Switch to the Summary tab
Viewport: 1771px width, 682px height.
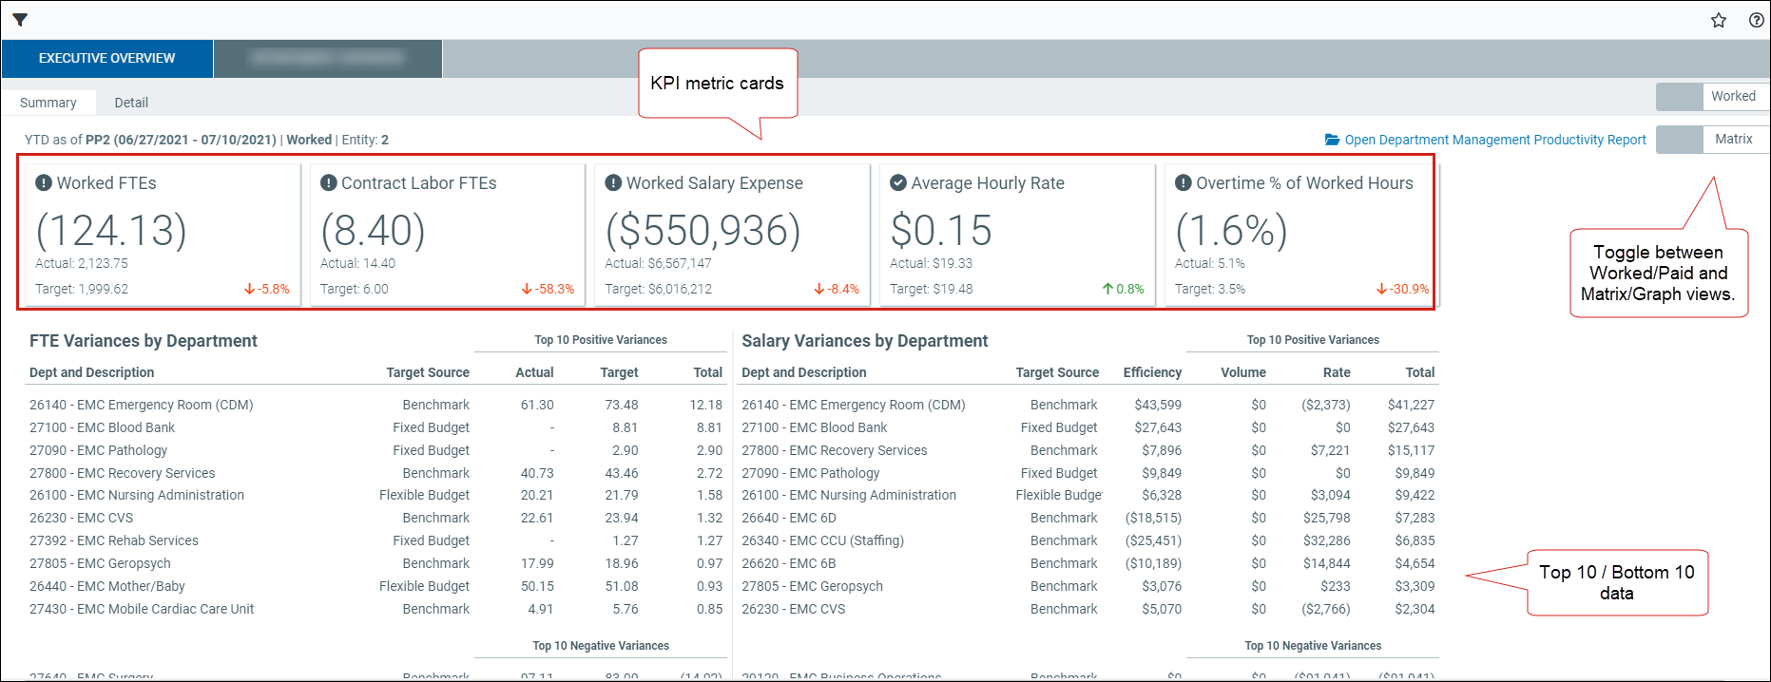click(48, 103)
